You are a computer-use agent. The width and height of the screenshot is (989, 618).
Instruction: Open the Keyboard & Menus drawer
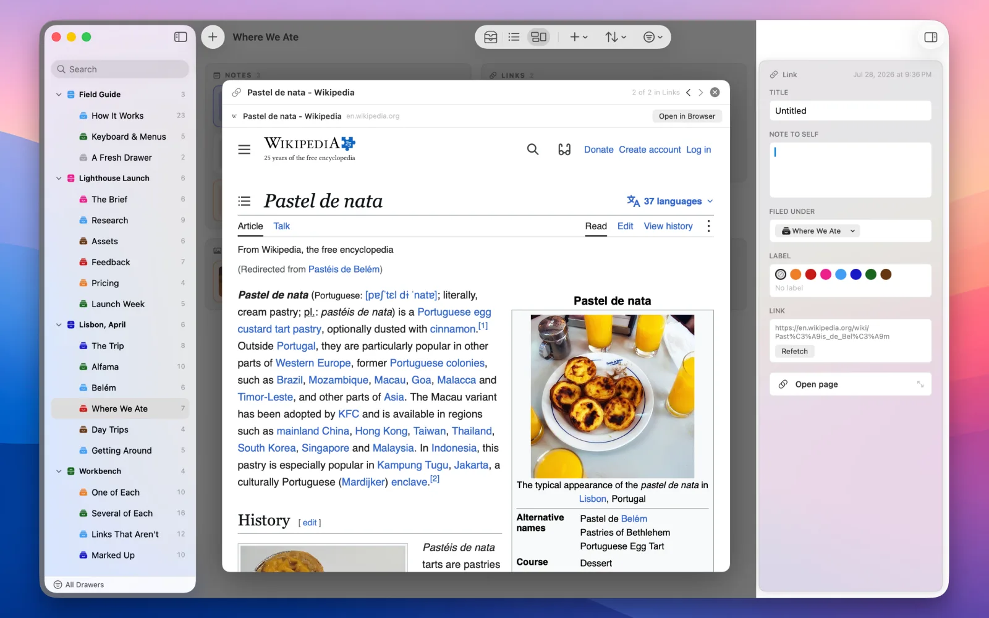[x=120, y=137]
